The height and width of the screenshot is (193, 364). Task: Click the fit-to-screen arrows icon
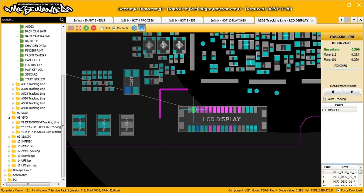79,28
